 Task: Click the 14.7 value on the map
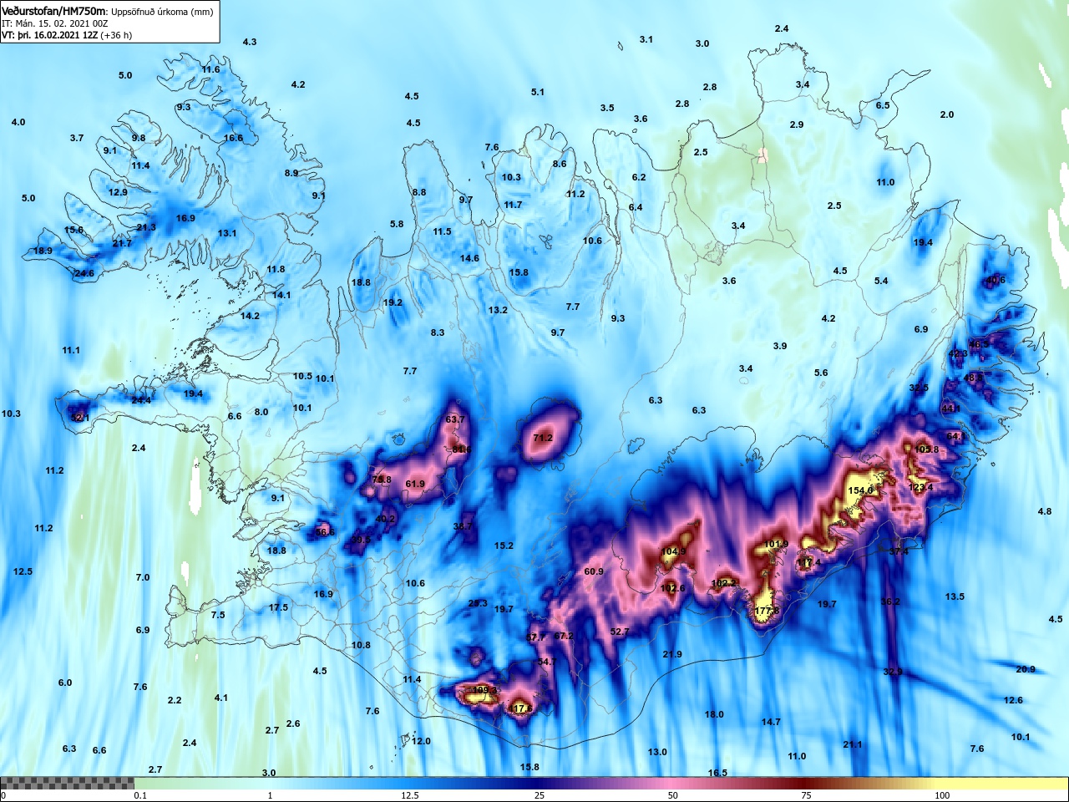coord(771,722)
